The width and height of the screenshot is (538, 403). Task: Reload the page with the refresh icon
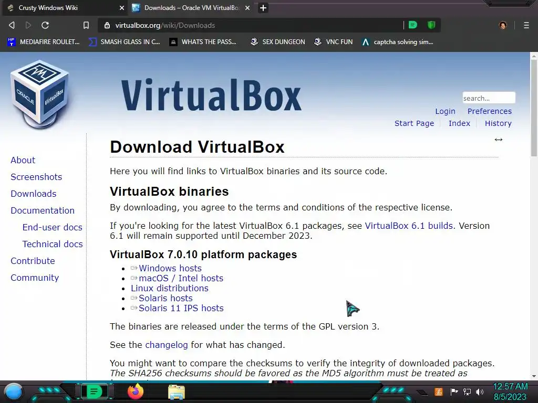pyautogui.click(x=45, y=25)
